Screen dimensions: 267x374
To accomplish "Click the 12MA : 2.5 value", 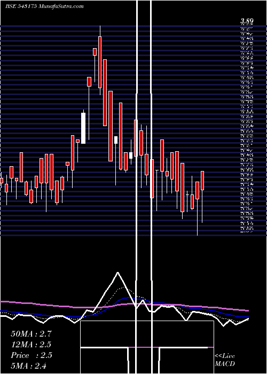I will click(31, 345).
